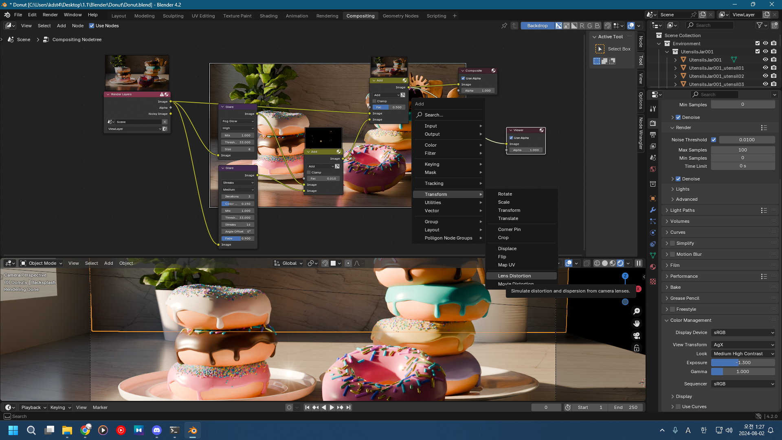The image size is (782, 440).
Task: Disable the Noise Threshold checkbox
Action: [x=714, y=140]
